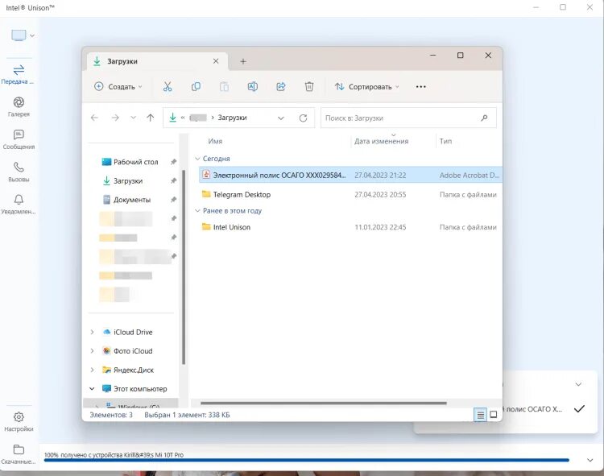The image size is (604, 476).
Task: Collapse the Unison transfer notification panel
Action: click(578, 384)
